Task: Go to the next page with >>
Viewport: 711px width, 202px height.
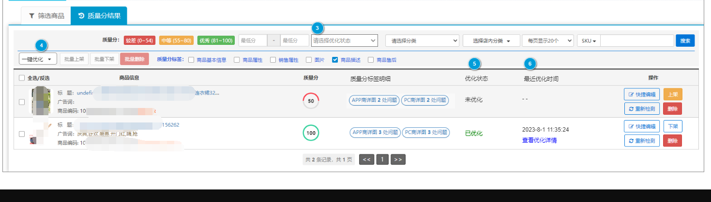Action: tap(398, 160)
